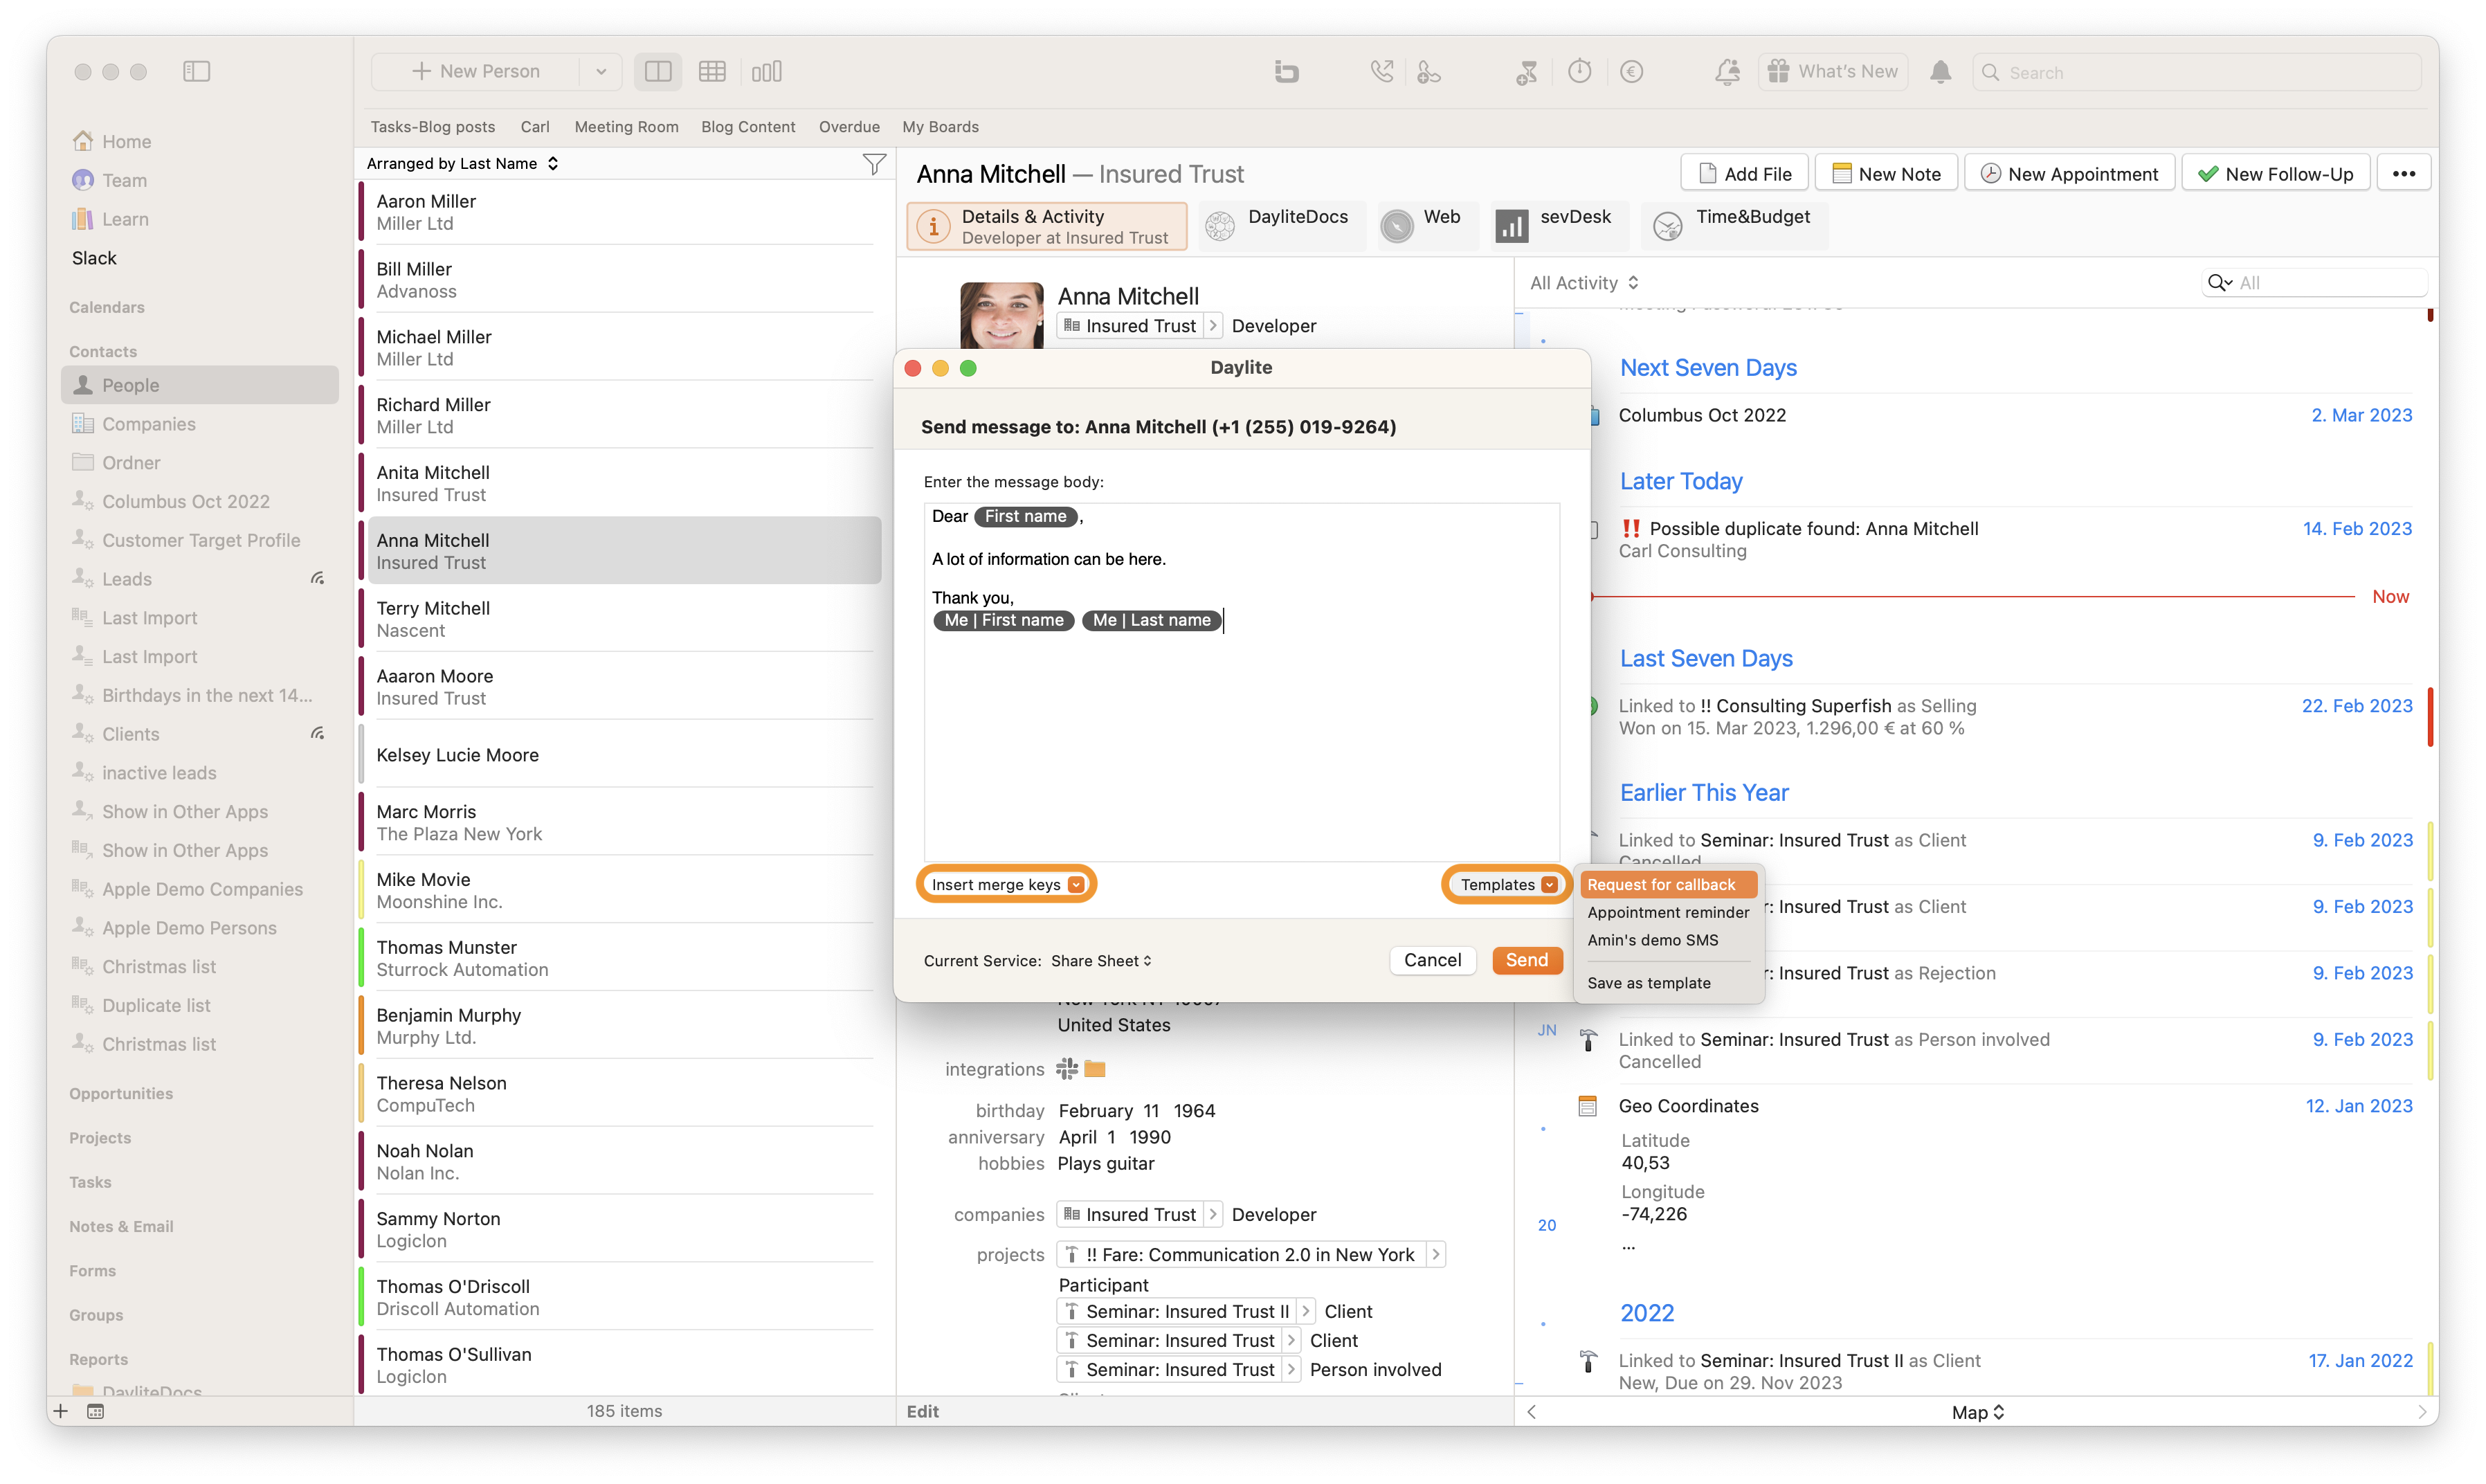Click Anna Mitchell's profile photo

[1001, 316]
